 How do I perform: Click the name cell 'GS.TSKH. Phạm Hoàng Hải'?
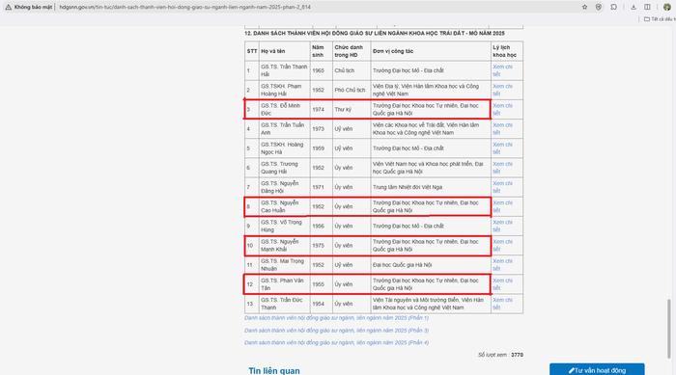pyautogui.click(x=284, y=90)
